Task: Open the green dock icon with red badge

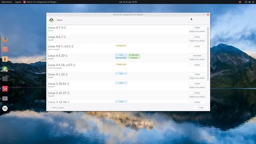Action: [5, 69]
